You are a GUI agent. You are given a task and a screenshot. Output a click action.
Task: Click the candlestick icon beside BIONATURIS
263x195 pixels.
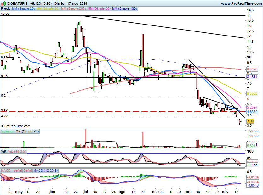click(3, 3)
